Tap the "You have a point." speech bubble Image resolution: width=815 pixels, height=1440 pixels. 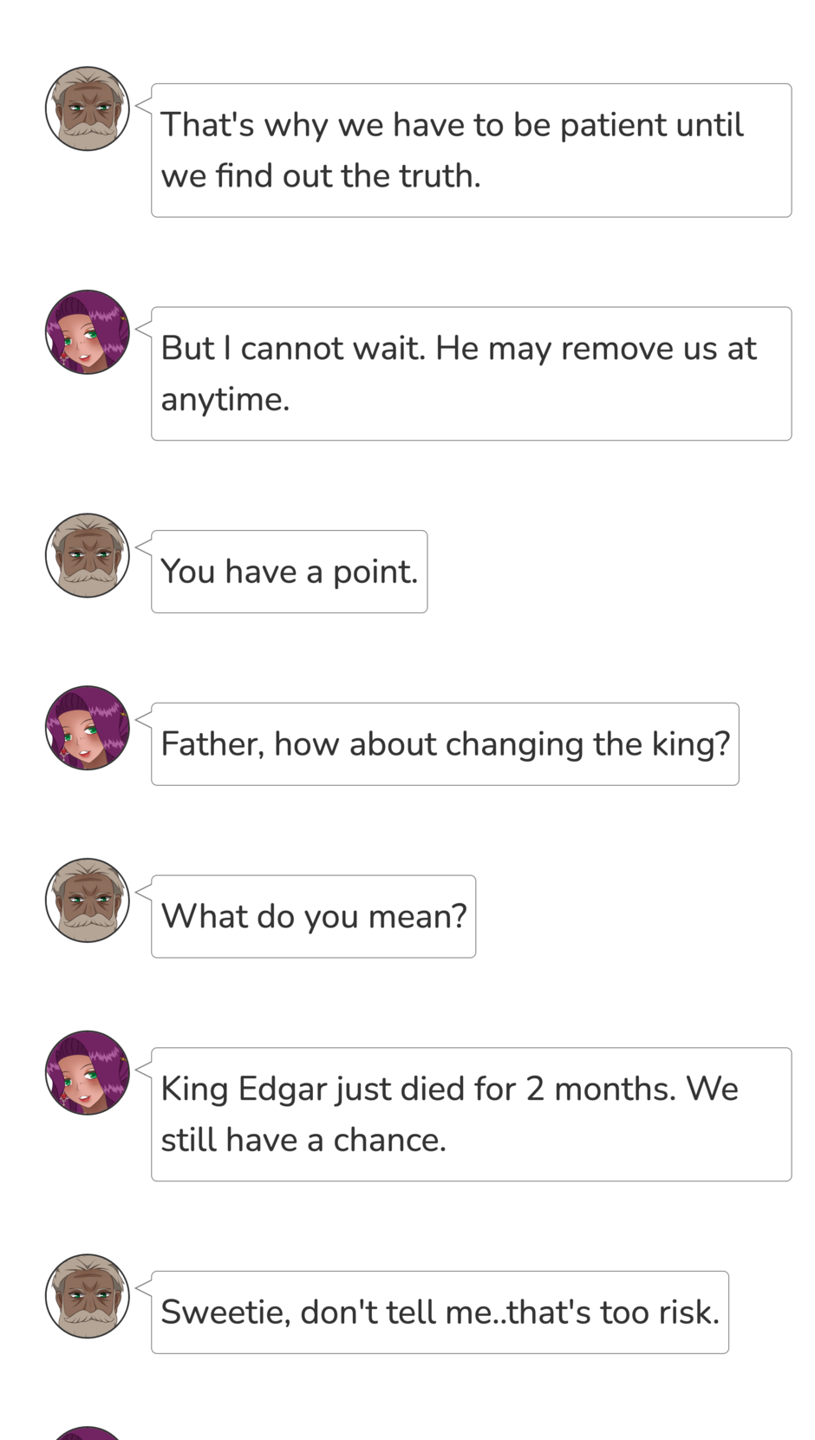pos(289,572)
